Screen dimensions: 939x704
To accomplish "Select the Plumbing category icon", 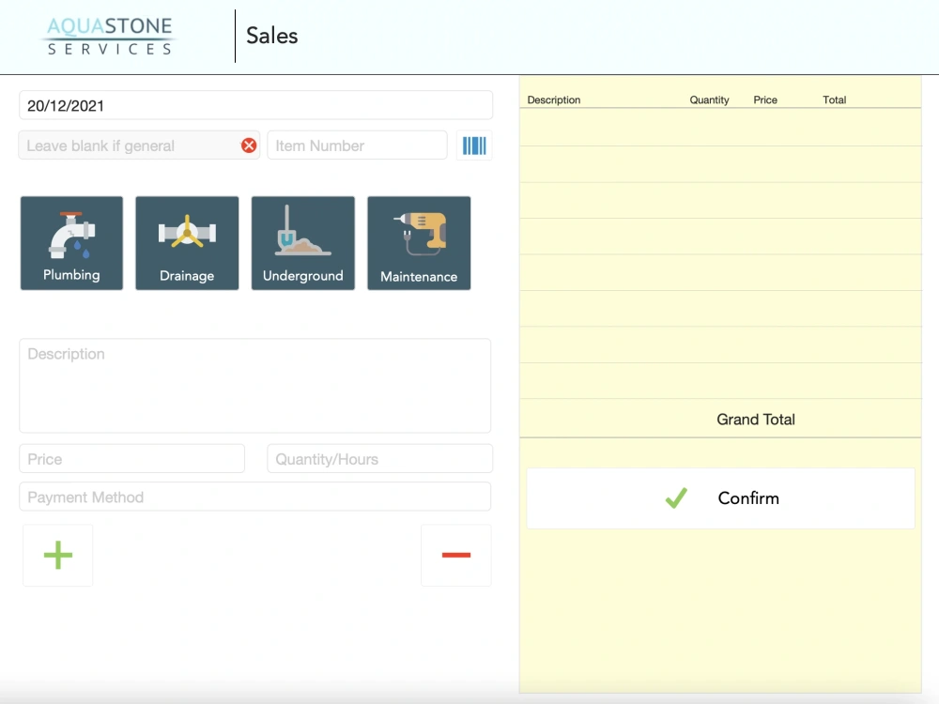I will [x=71, y=242].
